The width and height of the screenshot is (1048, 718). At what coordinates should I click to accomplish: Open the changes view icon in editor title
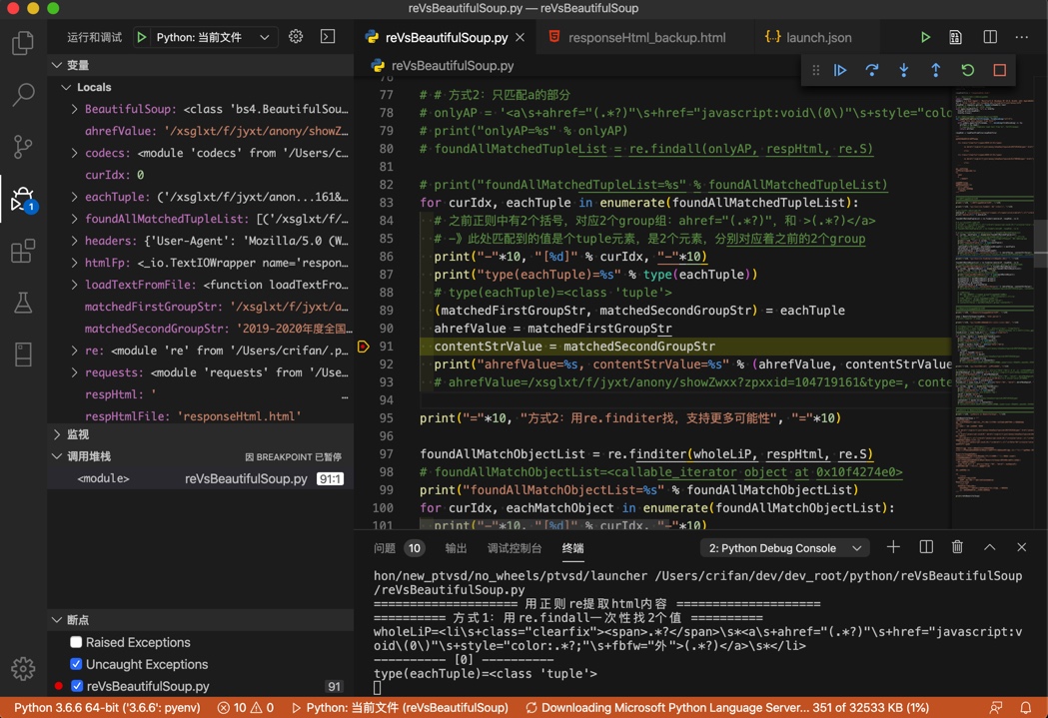pyautogui.click(x=956, y=37)
